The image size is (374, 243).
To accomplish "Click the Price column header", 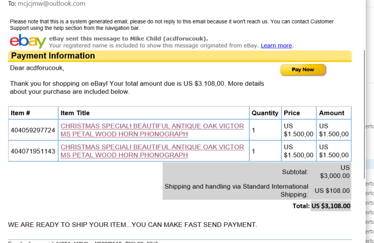I will [x=299, y=113].
